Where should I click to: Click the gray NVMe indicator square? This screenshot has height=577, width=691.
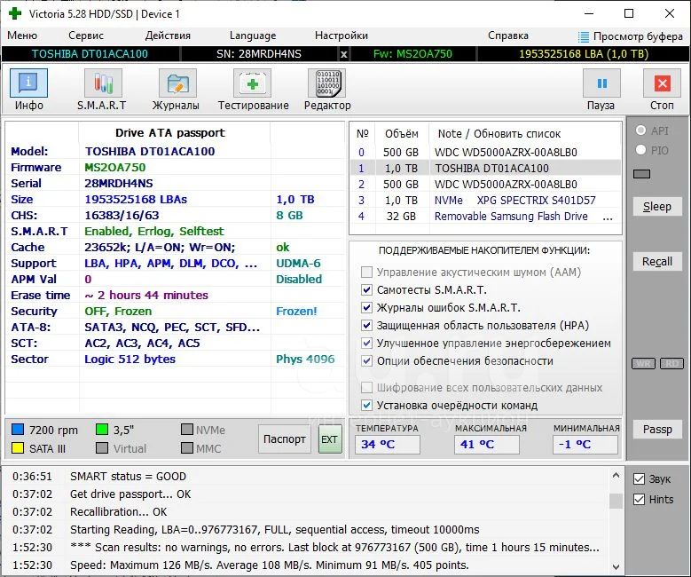click(x=187, y=430)
